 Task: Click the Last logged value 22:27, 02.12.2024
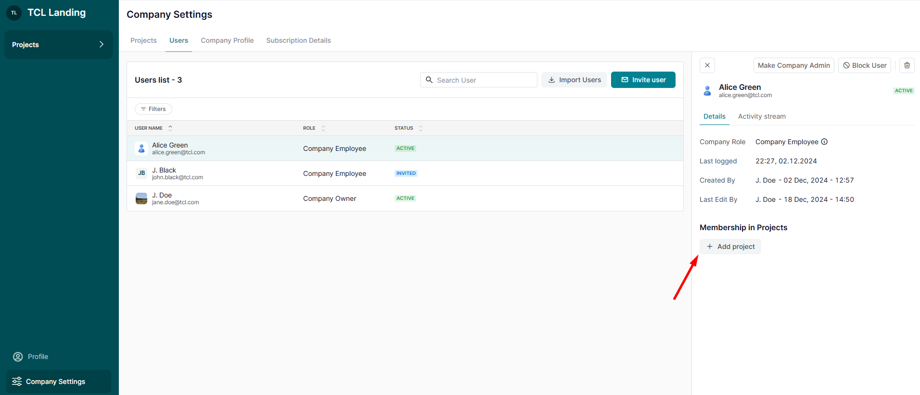click(x=786, y=161)
